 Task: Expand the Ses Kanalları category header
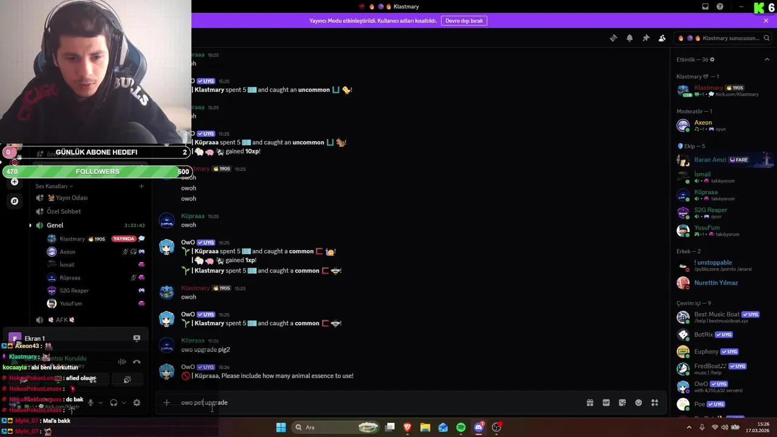tap(54, 186)
